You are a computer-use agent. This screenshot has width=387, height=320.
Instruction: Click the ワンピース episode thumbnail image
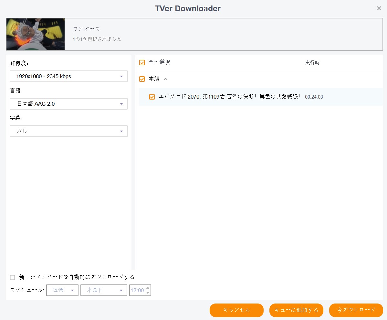[x=35, y=34]
